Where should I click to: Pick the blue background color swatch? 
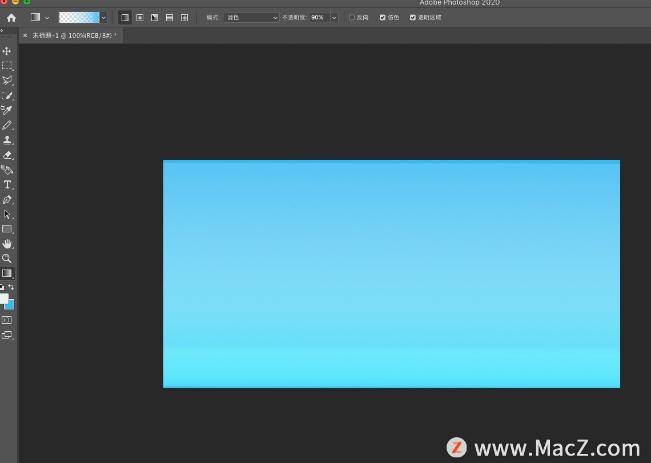[x=11, y=306]
